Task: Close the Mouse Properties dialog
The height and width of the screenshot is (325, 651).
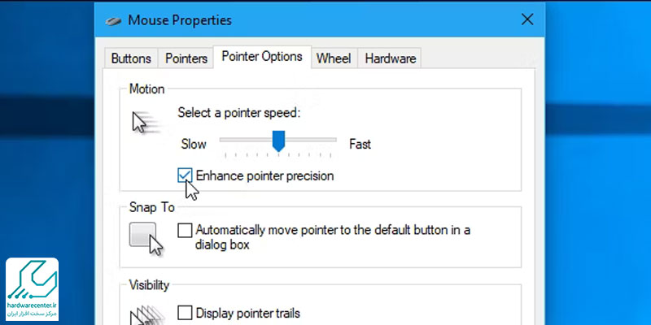Action: click(527, 19)
